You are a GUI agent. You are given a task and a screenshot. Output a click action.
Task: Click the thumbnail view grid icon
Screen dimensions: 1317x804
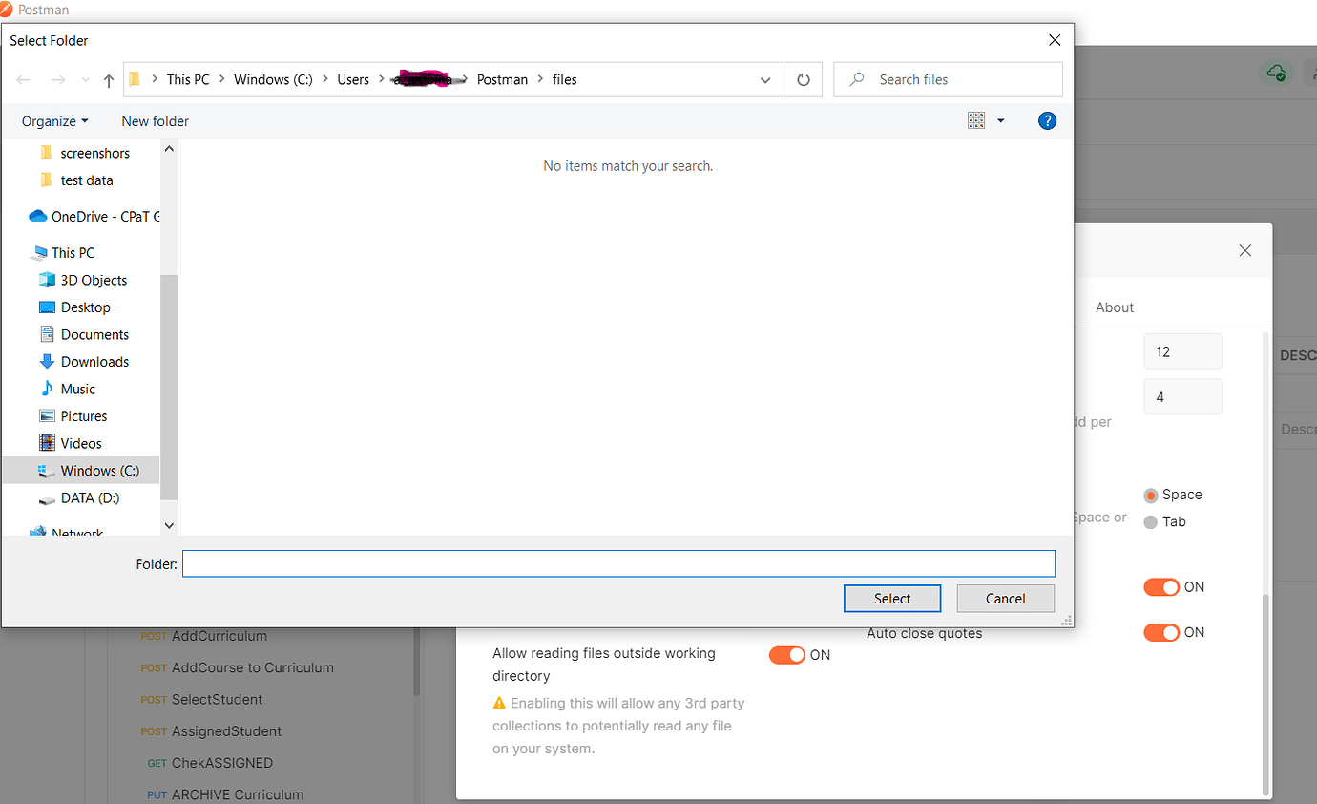click(975, 120)
